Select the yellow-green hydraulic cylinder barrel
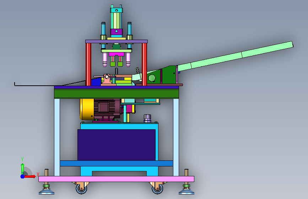Image resolution: width=308 pixels, height=199 pixels. [x=117, y=21]
